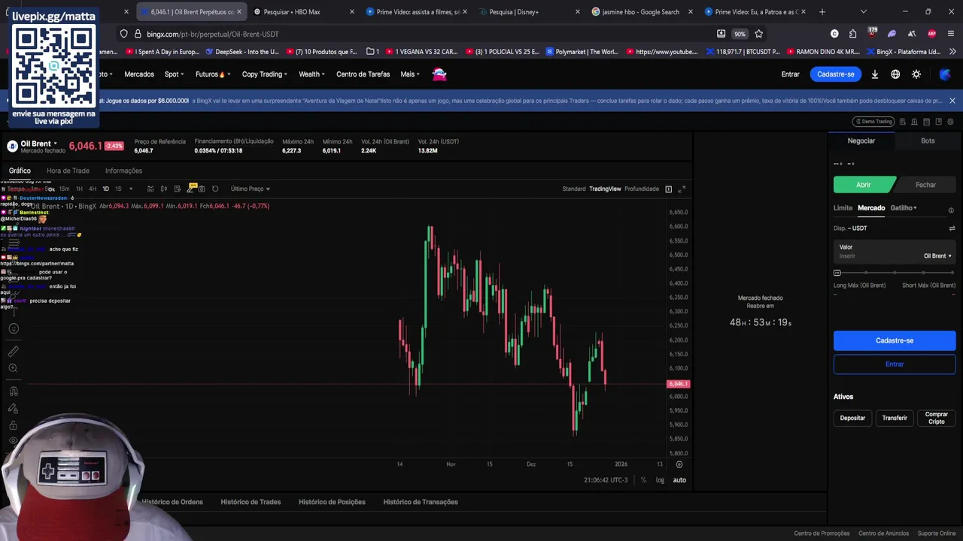Click the large Cadastre-se button
This screenshot has width=963, height=541.
(895, 340)
